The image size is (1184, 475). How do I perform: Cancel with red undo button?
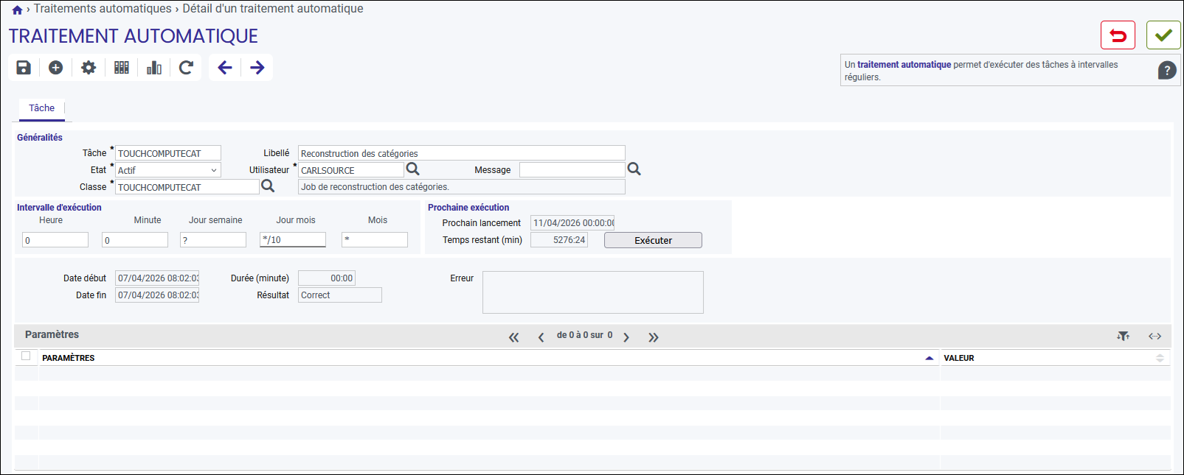[x=1118, y=35]
